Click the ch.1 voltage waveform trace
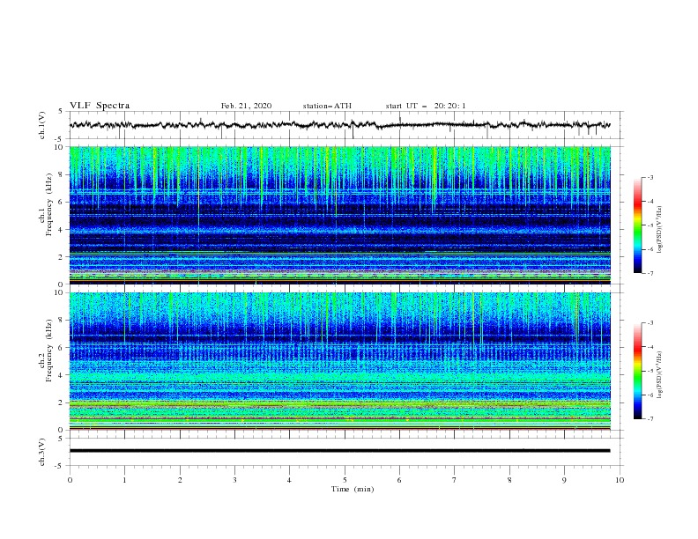 coord(339,125)
